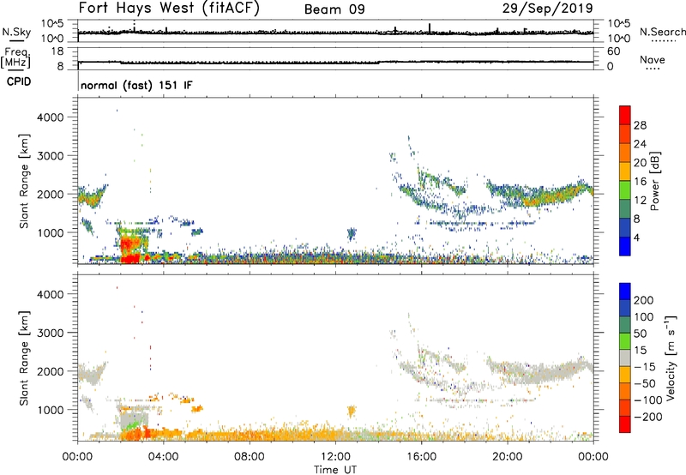Viewport: 686px width, 475px height.
Task: Click the intense red power echo near 02:30
Action: coord(130,250)
